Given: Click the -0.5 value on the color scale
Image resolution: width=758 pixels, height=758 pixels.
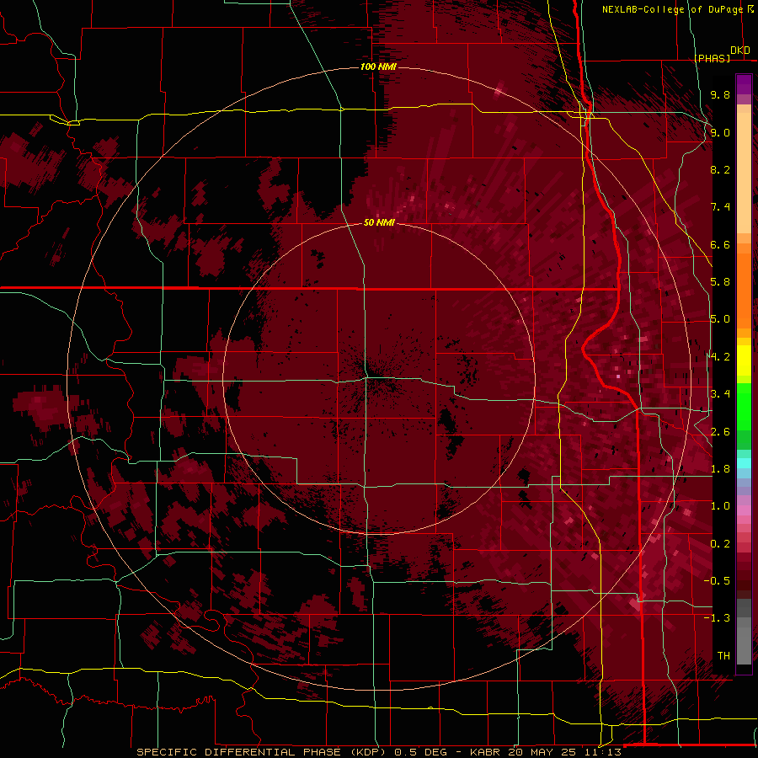Looking at the screenshot, I should [717, 581].
